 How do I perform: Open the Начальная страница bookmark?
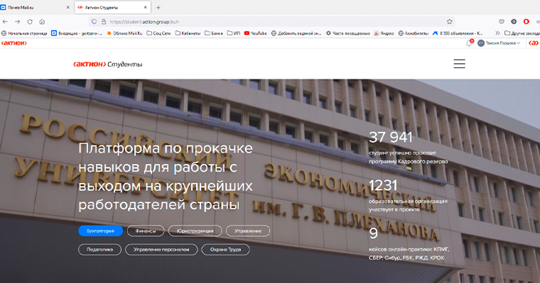point(24,33)
